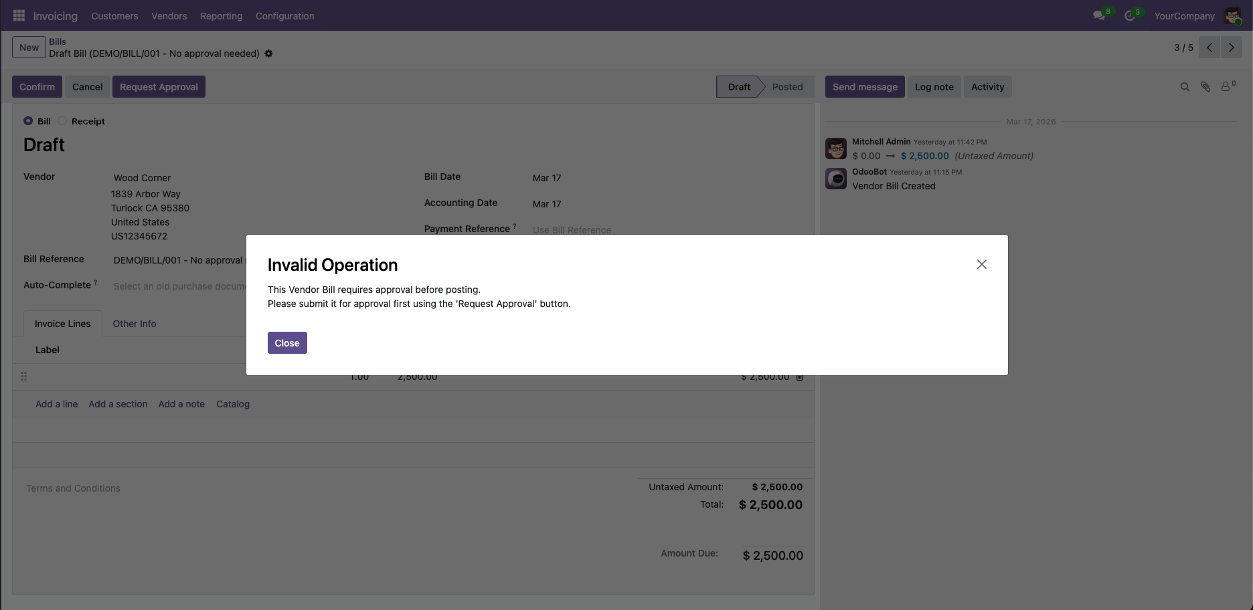Open the Vendors menu

(169, 16)
